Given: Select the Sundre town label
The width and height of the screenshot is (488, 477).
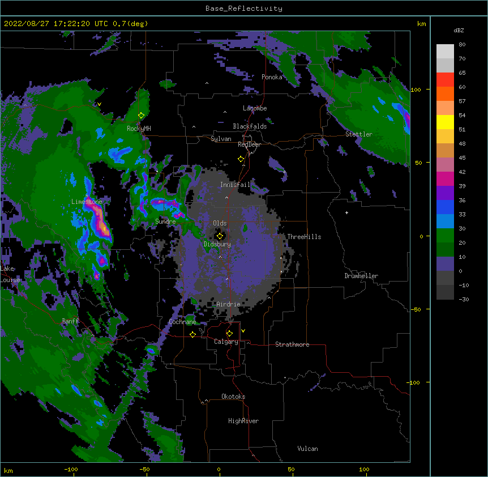Looking at the screenshot, I should coord(165,222).
